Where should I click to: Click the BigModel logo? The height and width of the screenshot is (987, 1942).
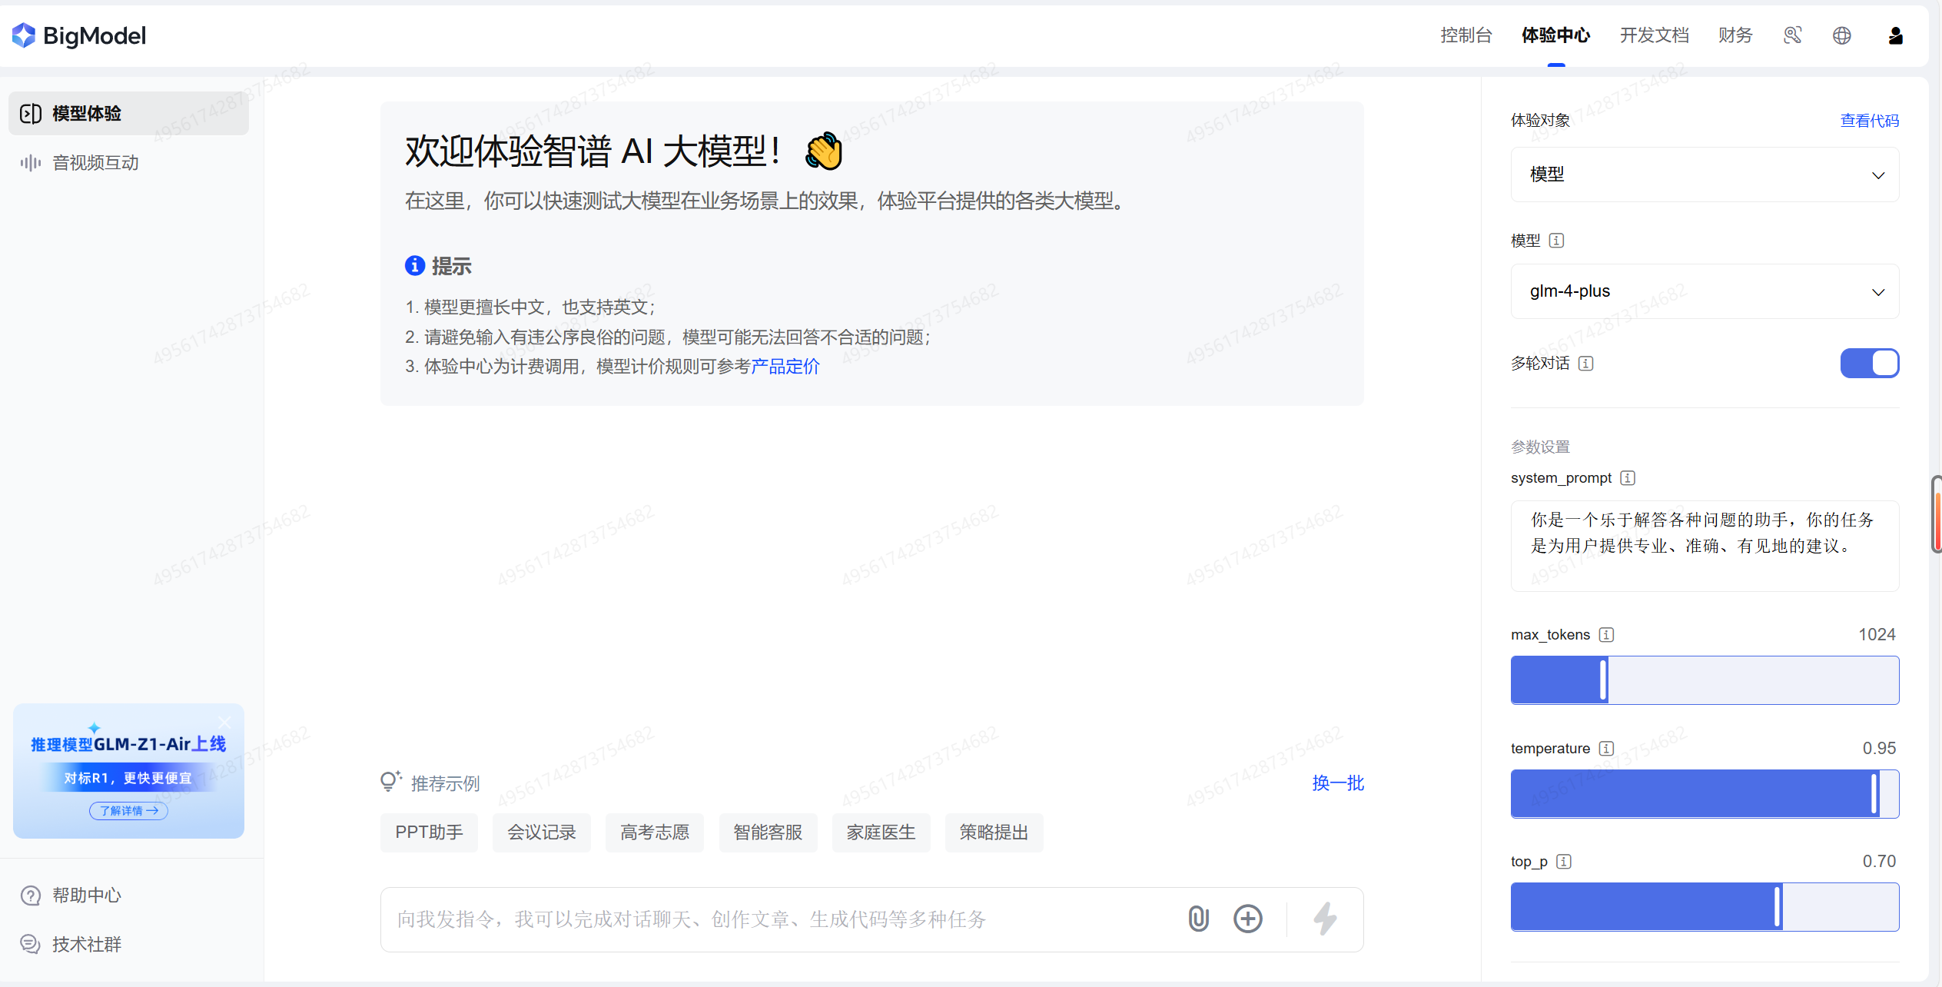click(x=79, y=35)
